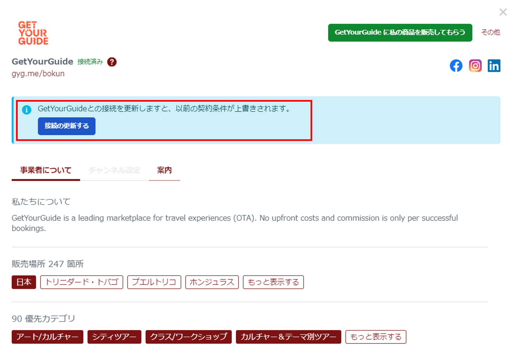Open the その他 options menu

pos(491,32)
